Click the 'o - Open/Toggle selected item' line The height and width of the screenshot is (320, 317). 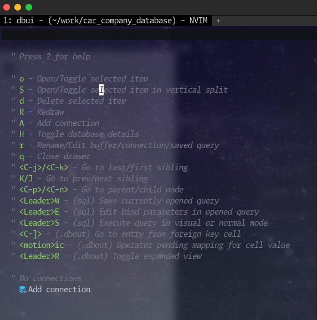(x=80, y=79)
